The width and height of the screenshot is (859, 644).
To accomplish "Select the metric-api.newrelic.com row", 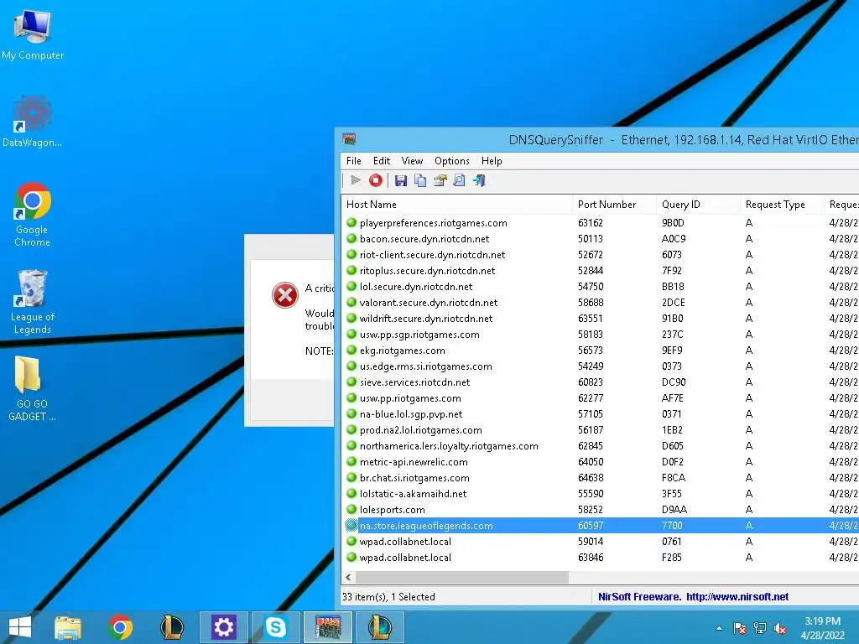I will click(x=600, y=462).
